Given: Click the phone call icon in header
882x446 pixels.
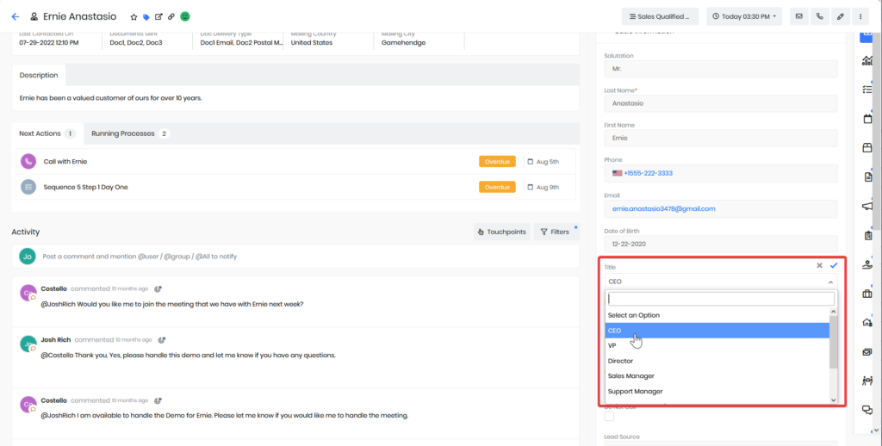Looking at the screenshot, I should (819, 16).
